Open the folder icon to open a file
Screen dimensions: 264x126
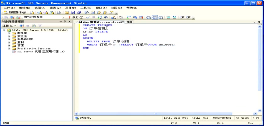(x=67, y=13)
